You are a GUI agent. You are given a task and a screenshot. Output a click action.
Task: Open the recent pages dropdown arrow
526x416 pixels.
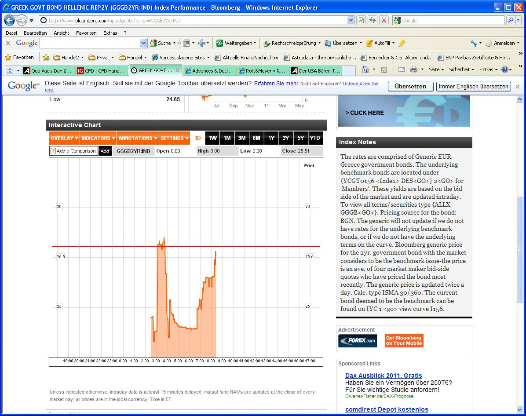pos(32,21)
